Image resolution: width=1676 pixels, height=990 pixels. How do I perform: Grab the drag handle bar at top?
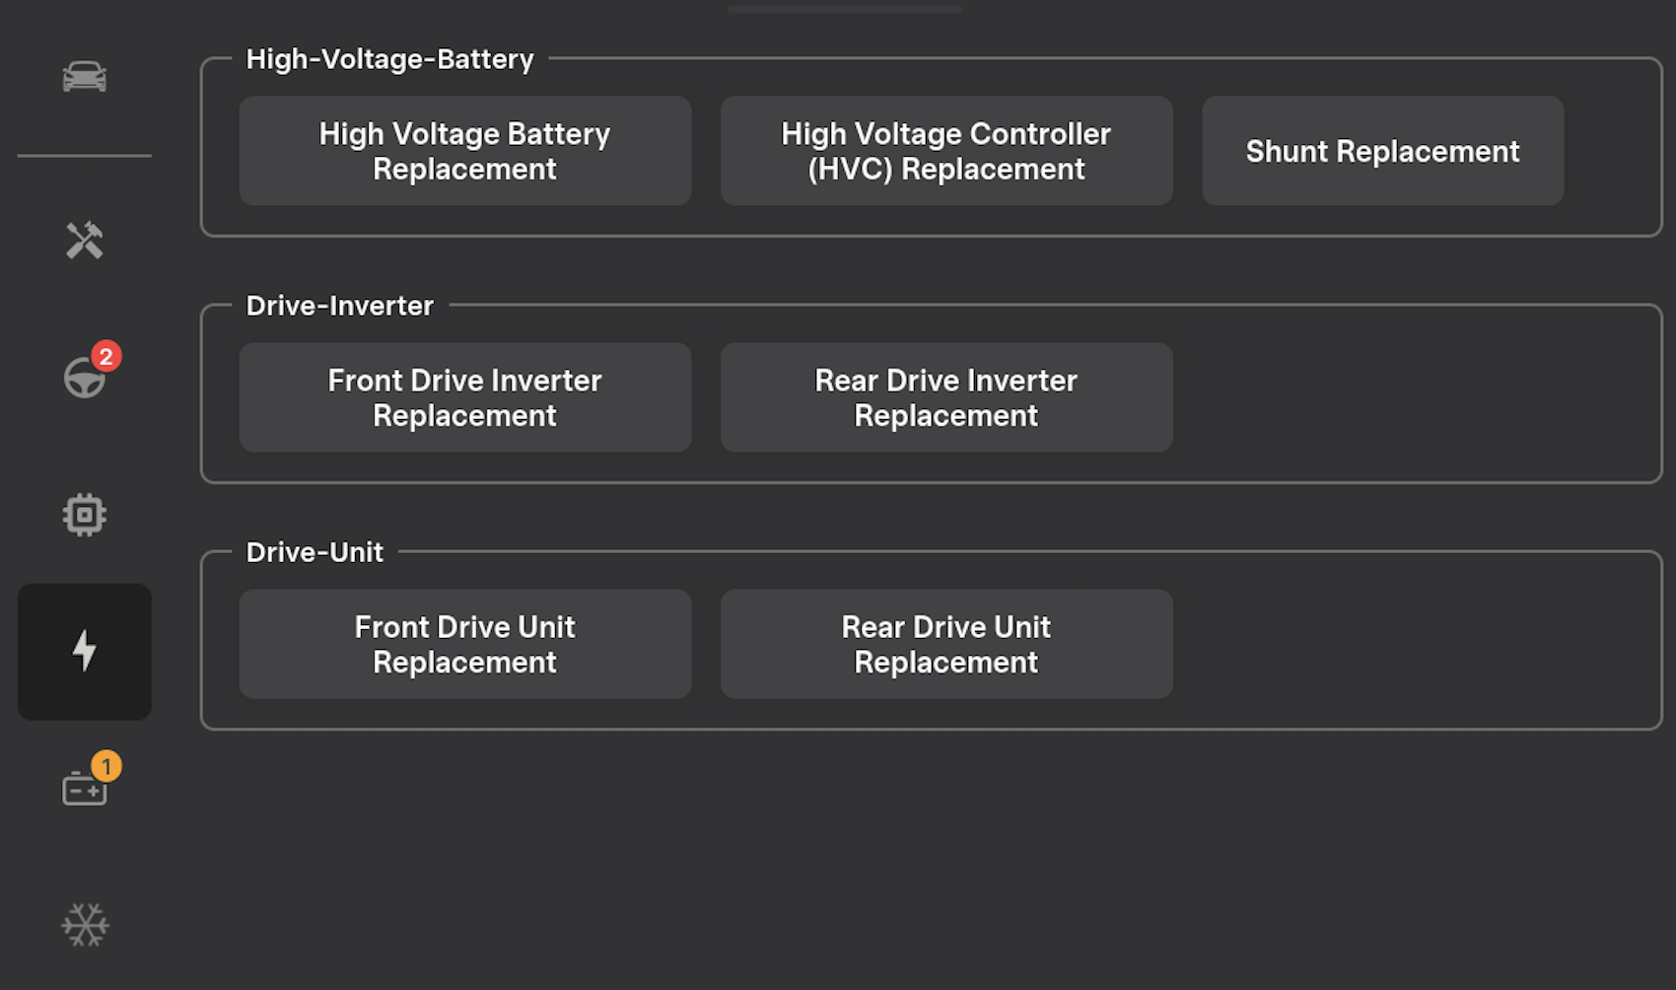[x=845, y=9]
